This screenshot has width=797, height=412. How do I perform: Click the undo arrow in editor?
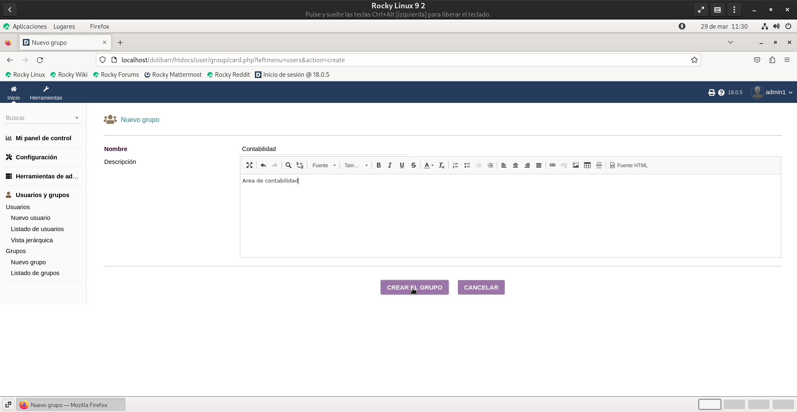point(263,165)
